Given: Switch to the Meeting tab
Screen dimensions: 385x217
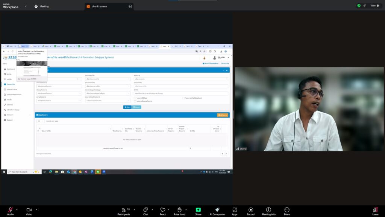Looking at the screenshot, I should point(41,6).
